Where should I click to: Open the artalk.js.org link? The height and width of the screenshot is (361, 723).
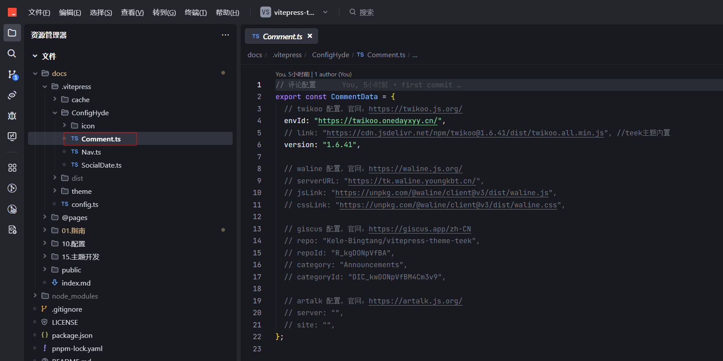(x=415, y=301)
